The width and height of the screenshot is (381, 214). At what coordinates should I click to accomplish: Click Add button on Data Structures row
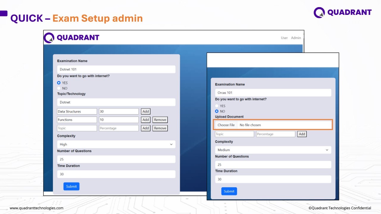(x=146, y=111)
